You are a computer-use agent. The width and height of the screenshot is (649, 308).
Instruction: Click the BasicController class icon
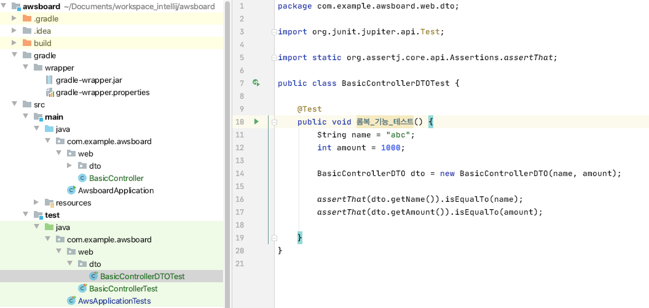82,179
